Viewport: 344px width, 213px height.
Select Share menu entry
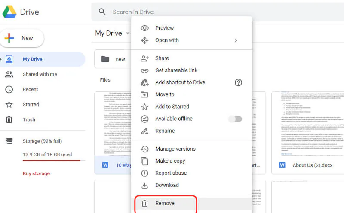click(192, 58)
